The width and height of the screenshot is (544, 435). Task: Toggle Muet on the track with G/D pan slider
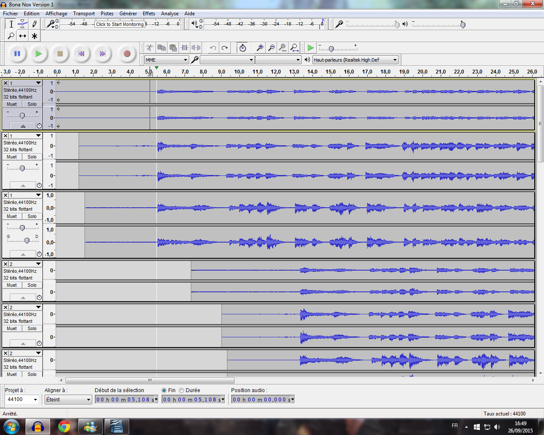(12, 216)
